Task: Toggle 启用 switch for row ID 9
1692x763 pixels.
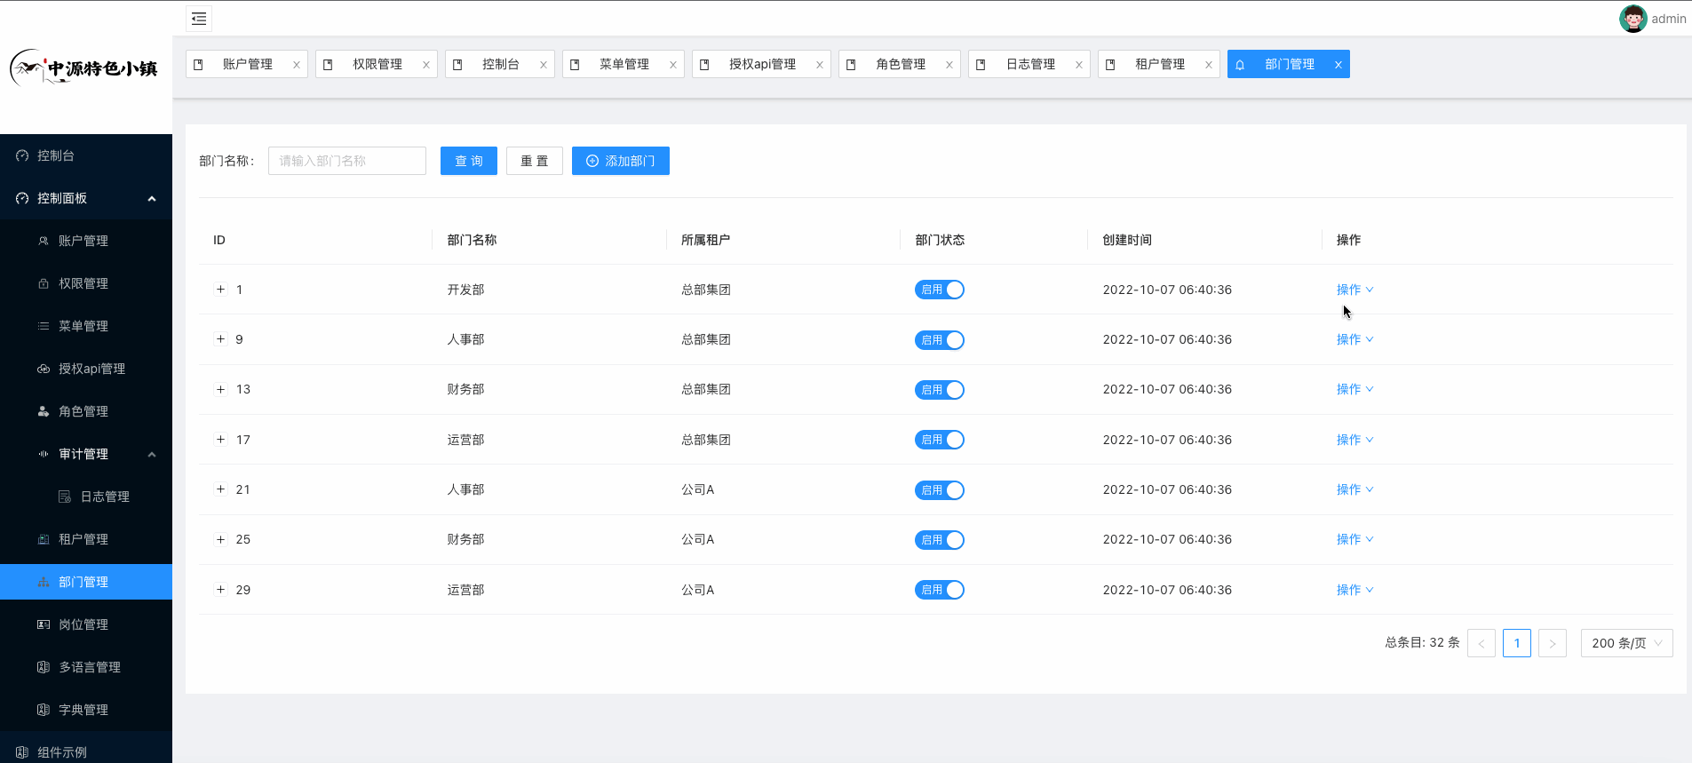Action: 940,340
